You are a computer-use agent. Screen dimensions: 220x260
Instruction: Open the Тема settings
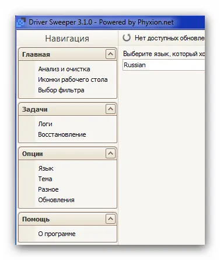coord(45,179)
